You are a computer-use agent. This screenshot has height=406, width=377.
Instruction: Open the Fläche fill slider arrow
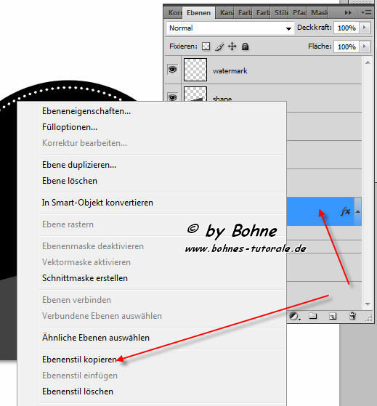pyautogui.click(x=365, y=46)
